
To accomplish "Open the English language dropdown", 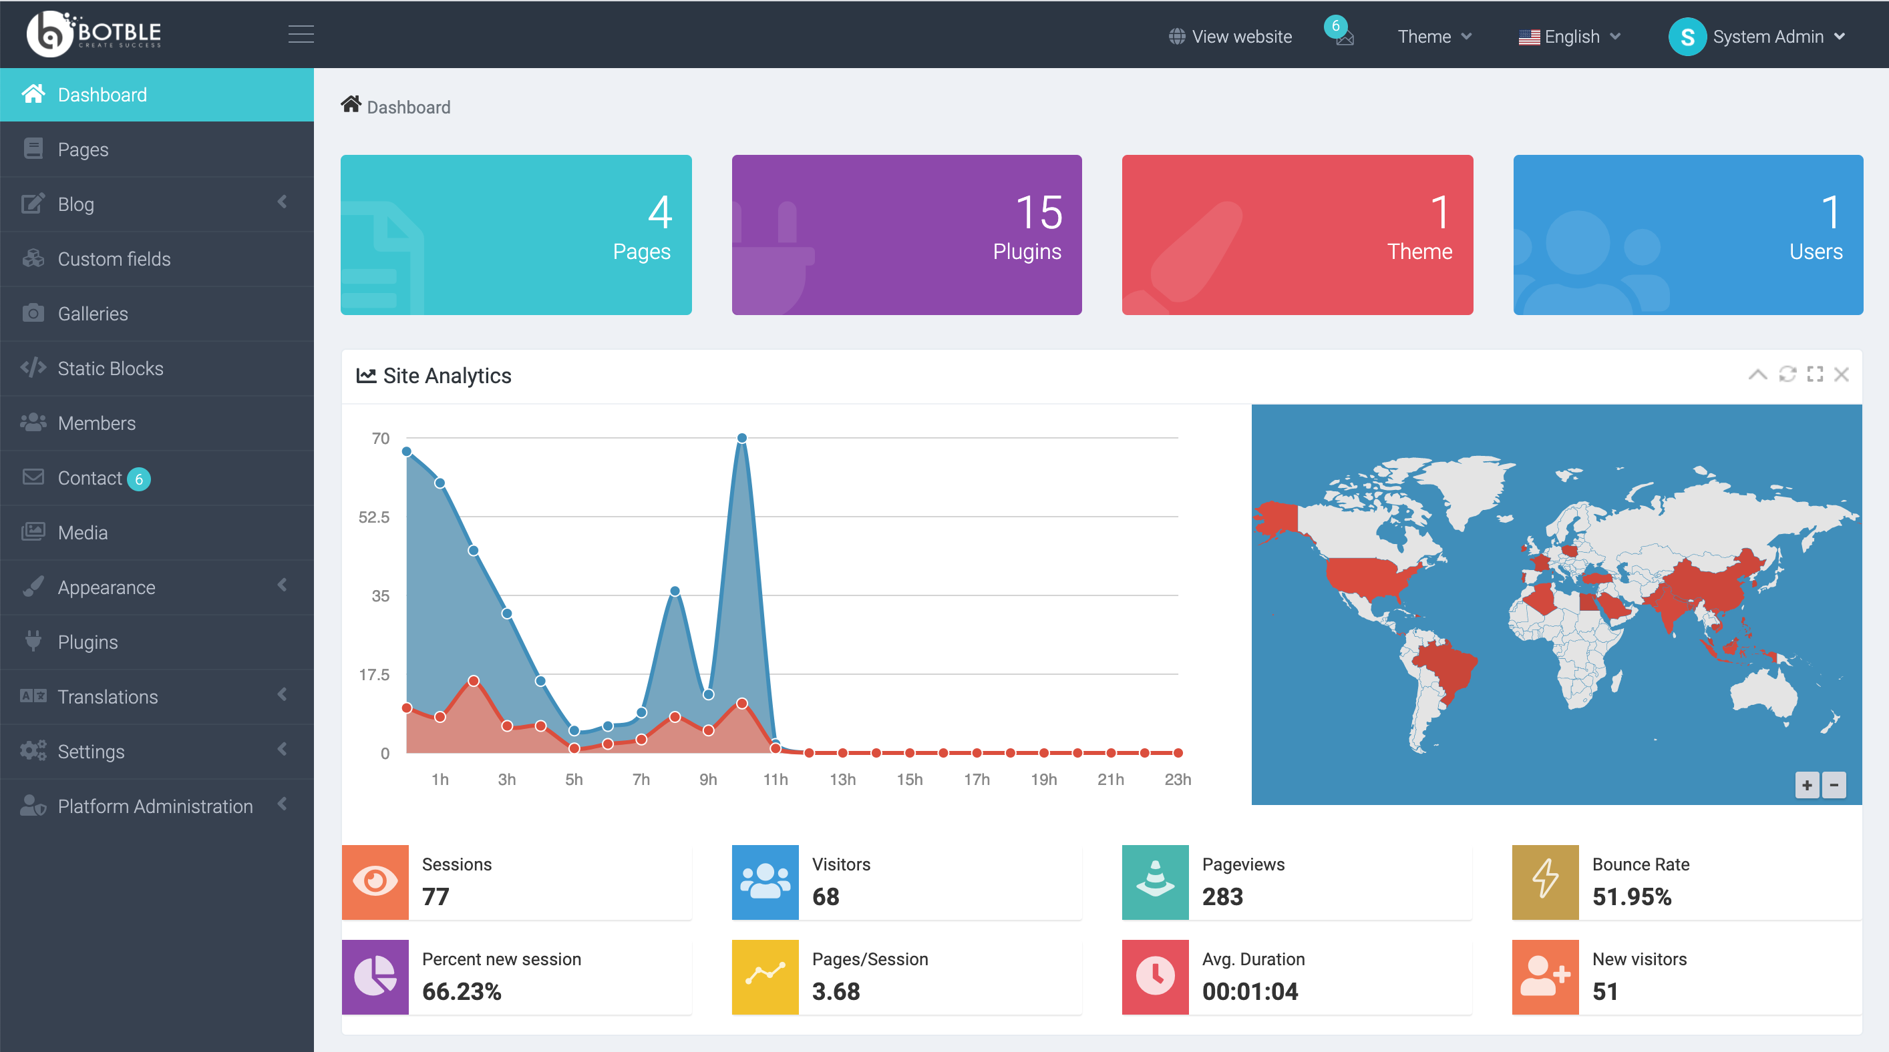I will [x=1568, y=37].
